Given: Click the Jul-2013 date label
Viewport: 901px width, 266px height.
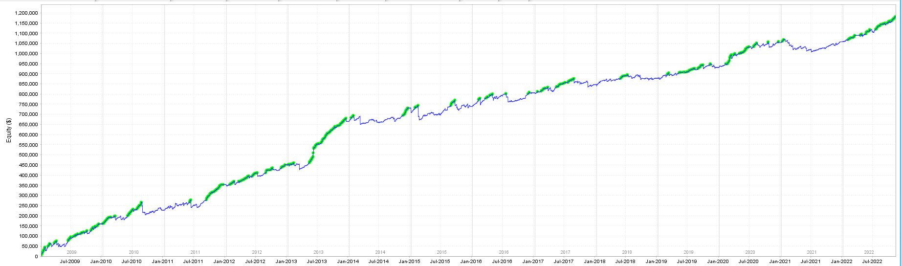Looking at the screenshot, I should [x=317, y=262].
